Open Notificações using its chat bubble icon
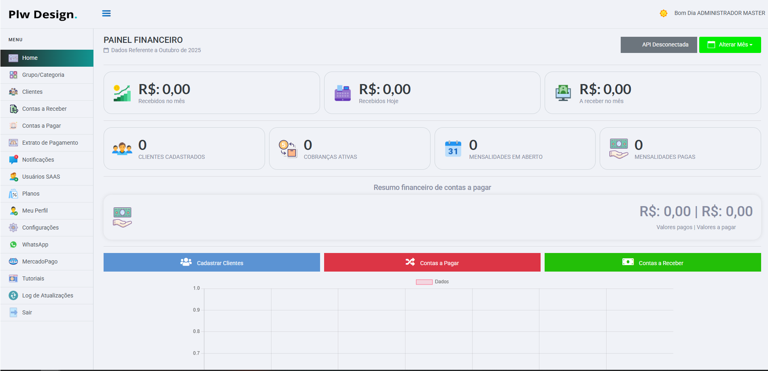 pyautogui.click(x=13, y=160)
